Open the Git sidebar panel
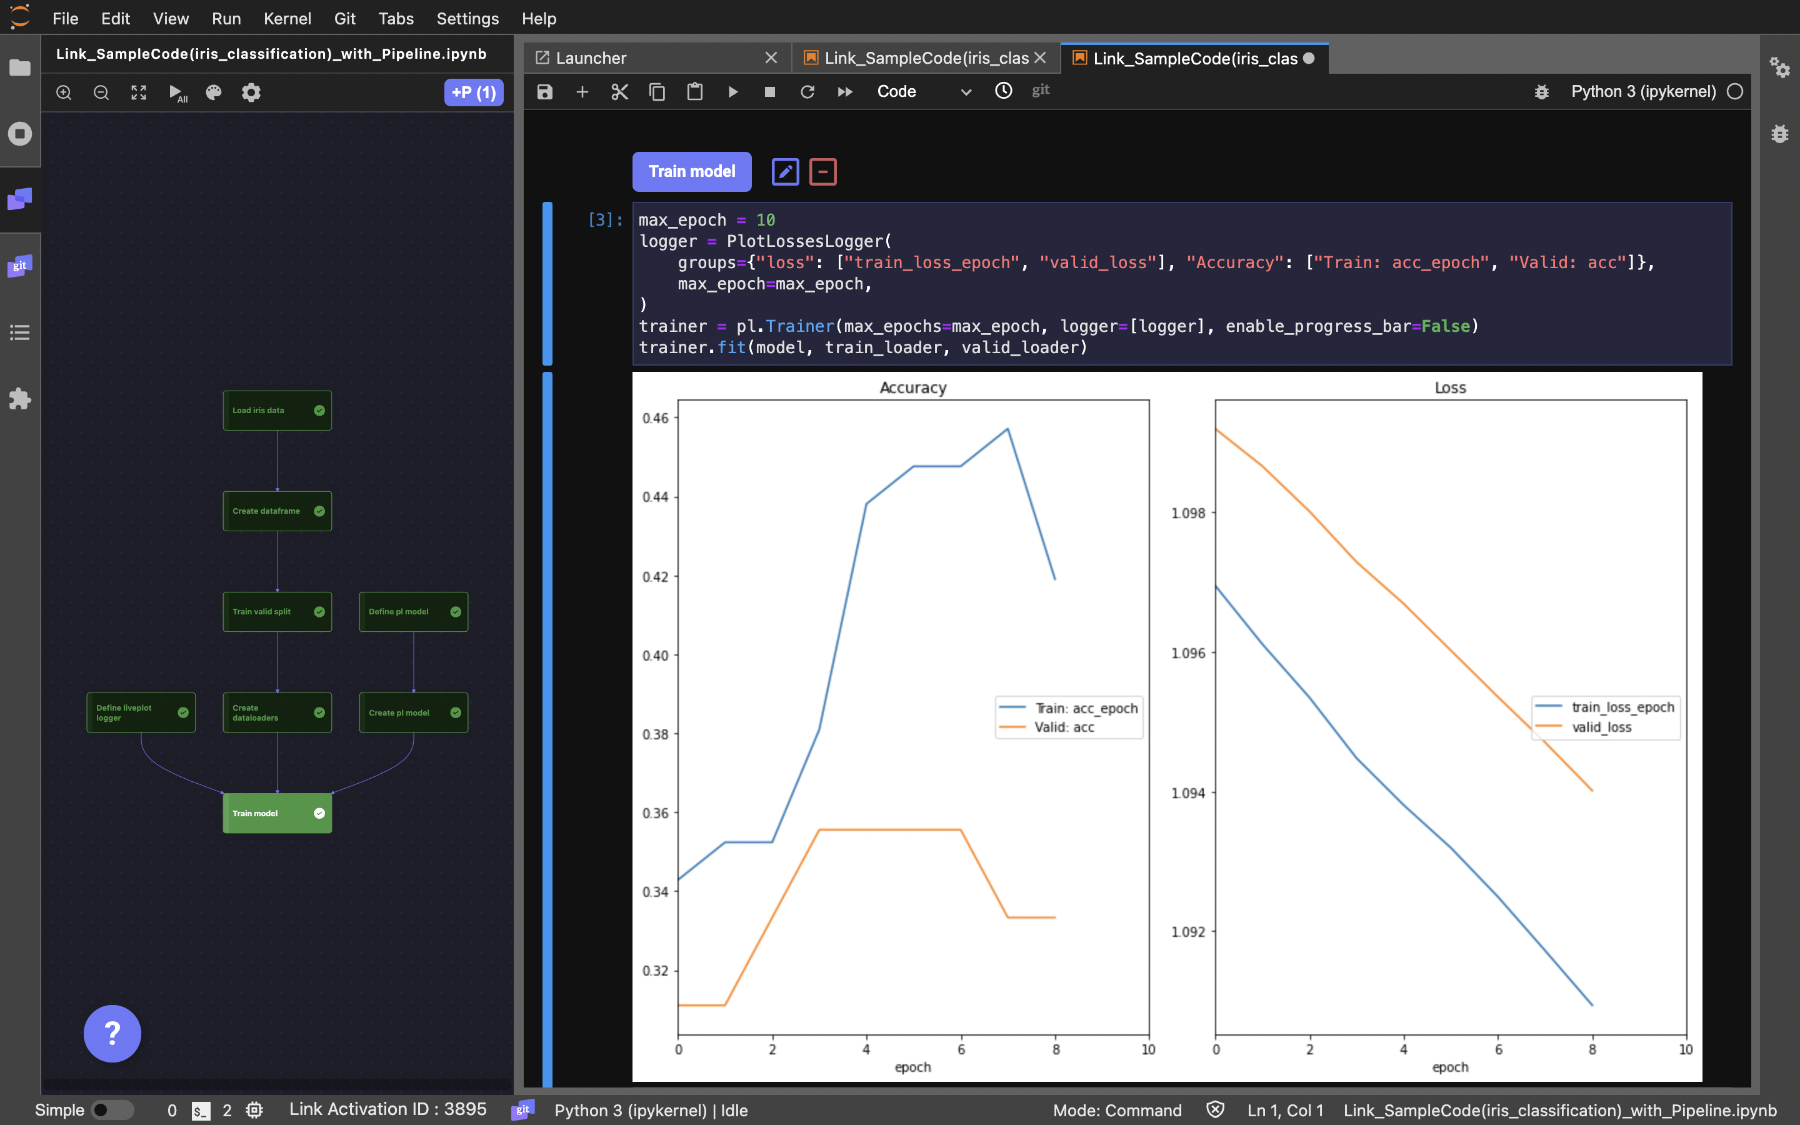This screenshot has width=1800, height=1125. (20, 266)
